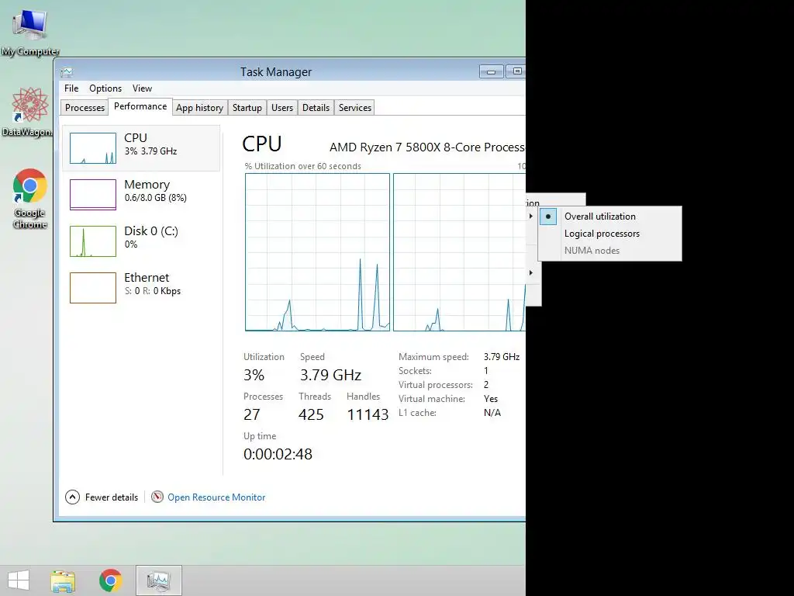The image size is (794, 596).
Task: Open the DataWagon desktop shortcut
Action: click(x=29, y=112)
